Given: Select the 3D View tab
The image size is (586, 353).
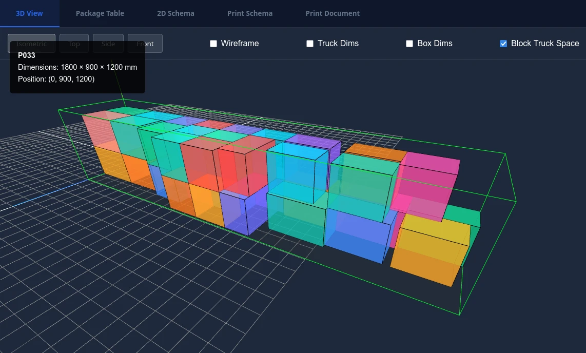Looking at the screenshot, I should [x=29, y=13].
